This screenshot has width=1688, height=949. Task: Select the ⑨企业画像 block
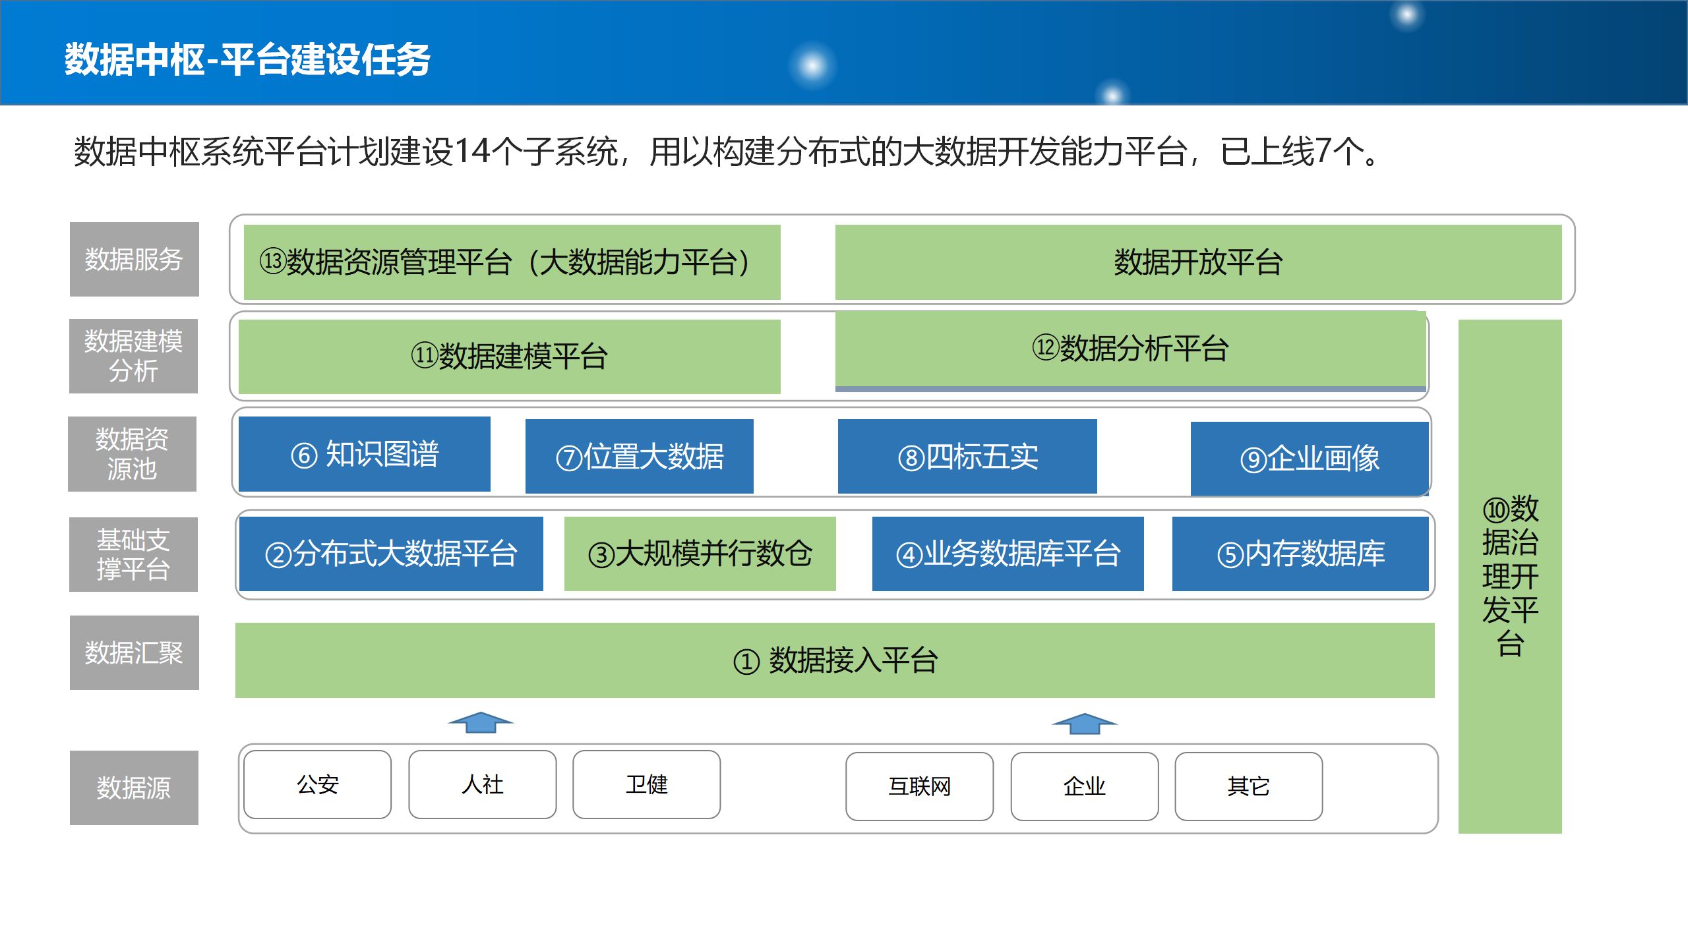tap(1310, 459)
